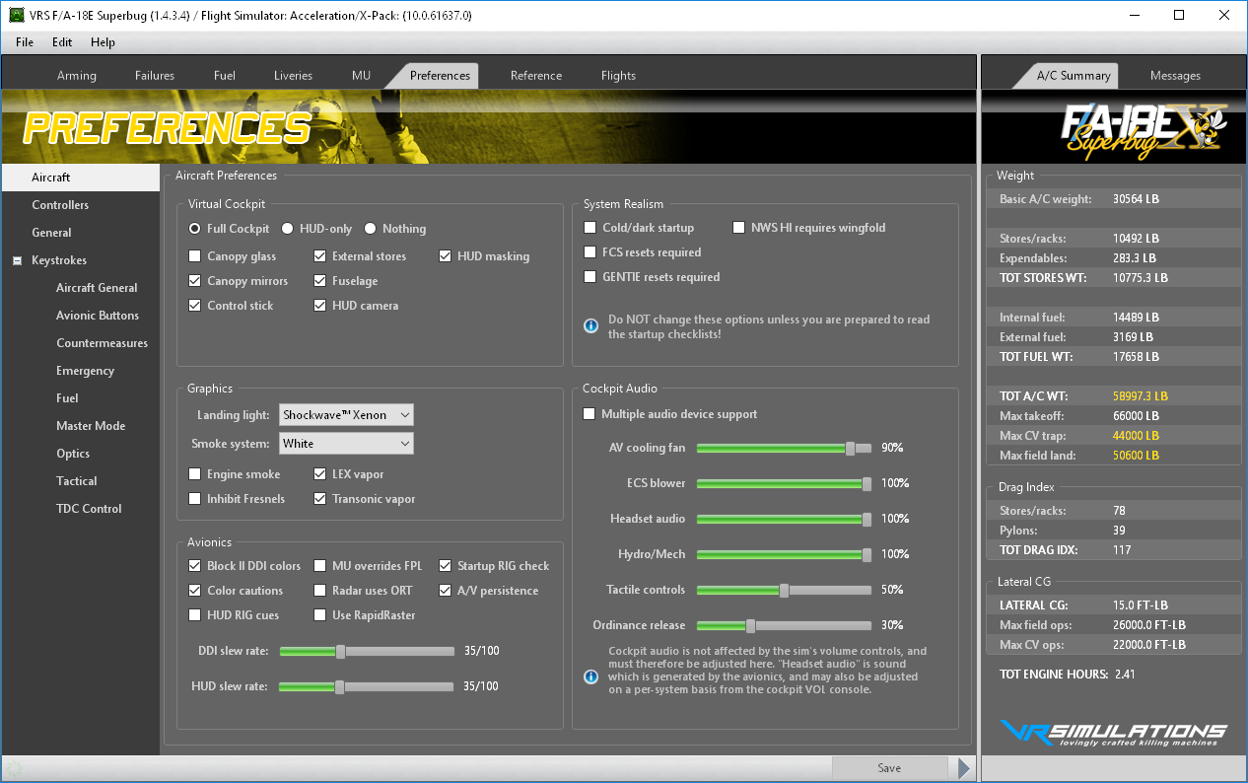This screenshot has width=1248, height=783.
Task: Toggle the External stores checkbox
Action: (320, 256)
